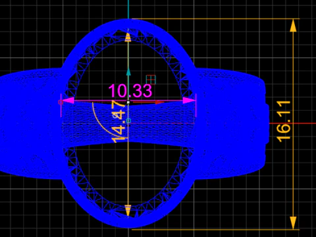Click bottom arrowhead of the 16.11 dimension
This screenshot has width=316, height=237.
click(x=294, y=223)
